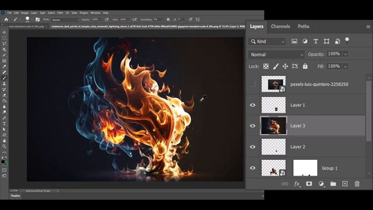Click the Group 1 white mask thumbnail
Viewport: 373px width, 210px height.
[305, 168]
